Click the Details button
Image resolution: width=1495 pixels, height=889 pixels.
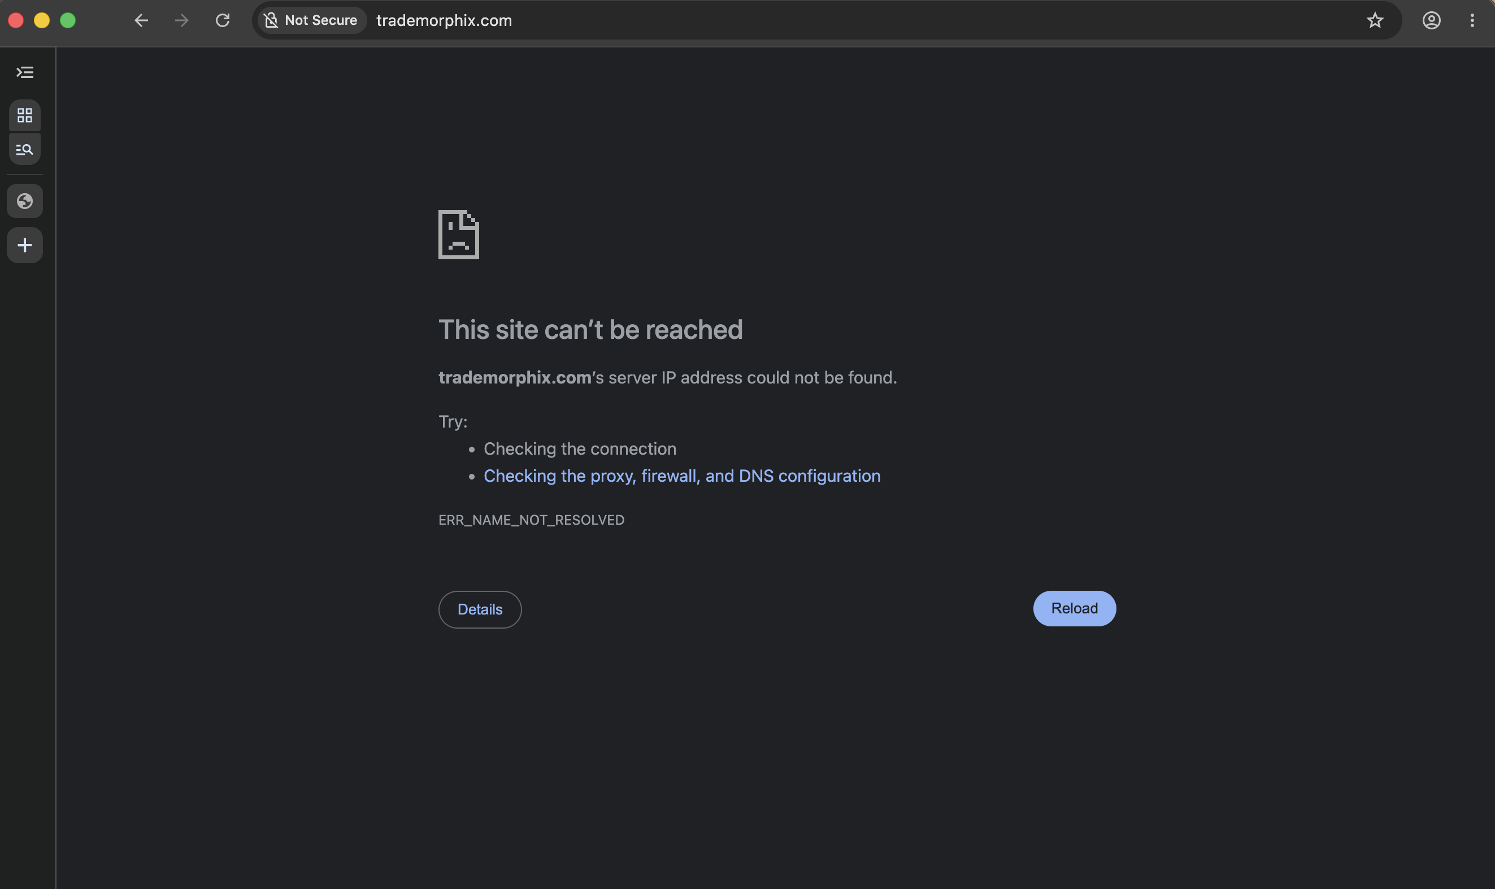[x=480, y=609]
